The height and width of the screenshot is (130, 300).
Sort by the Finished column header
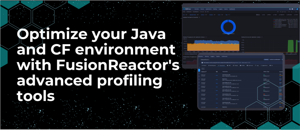204,72
